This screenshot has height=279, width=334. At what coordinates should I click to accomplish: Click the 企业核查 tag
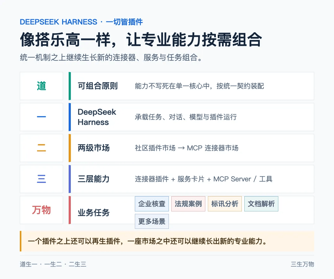point(152,204)
